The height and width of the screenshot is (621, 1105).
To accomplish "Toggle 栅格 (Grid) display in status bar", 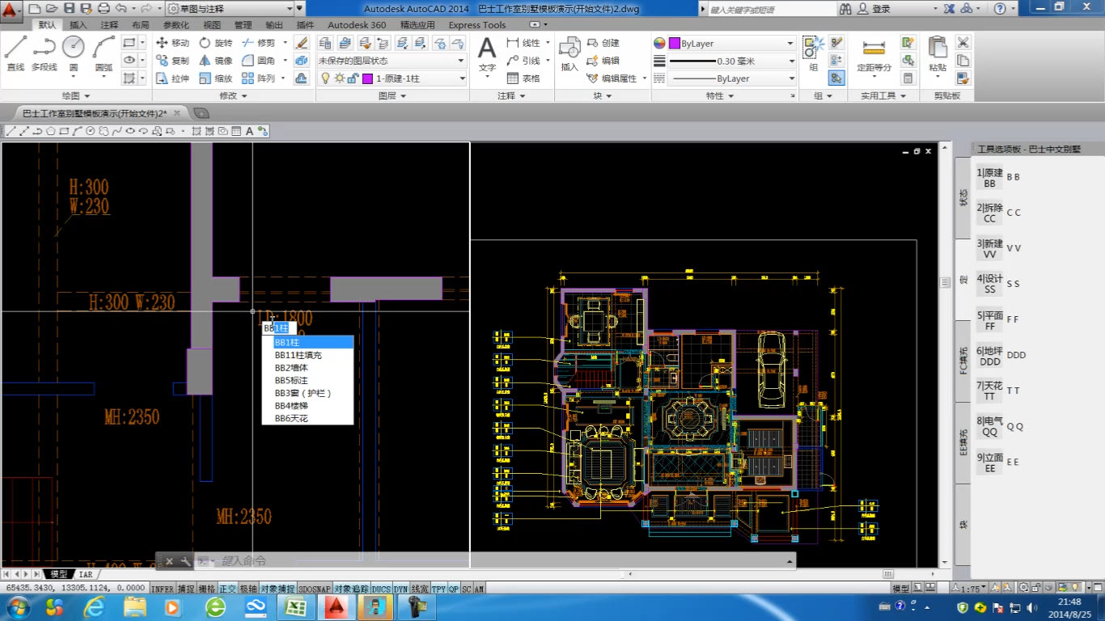I will pyautogui.click(x=207, y=589).
